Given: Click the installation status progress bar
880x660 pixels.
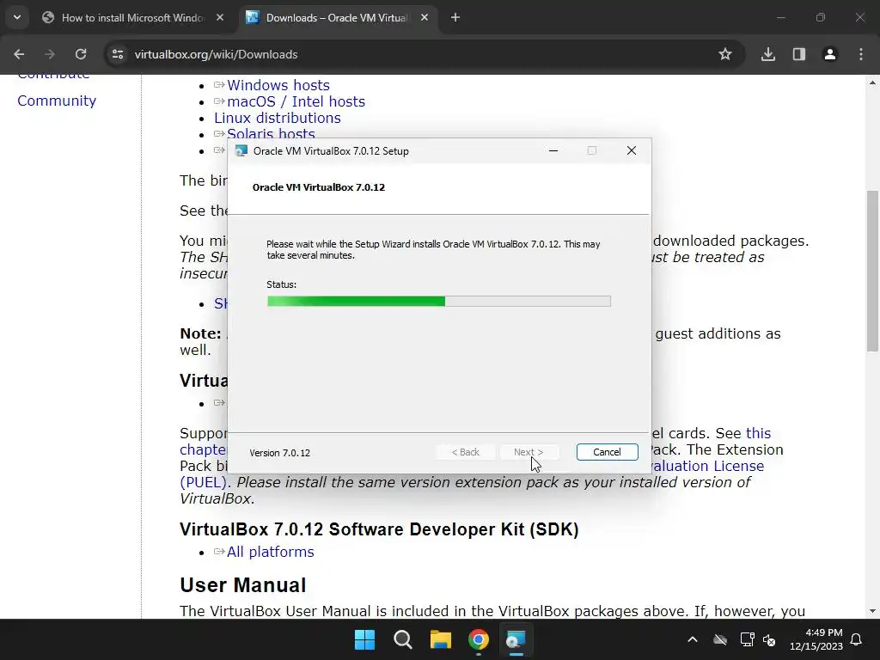Looking at the screenshot, I should pyautogui.click(x=439, y=302).
